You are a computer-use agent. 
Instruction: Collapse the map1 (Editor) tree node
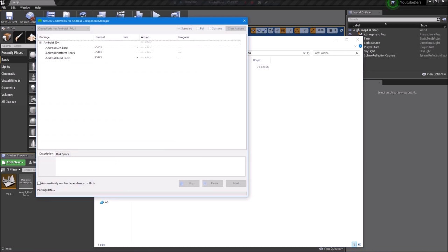354,30
